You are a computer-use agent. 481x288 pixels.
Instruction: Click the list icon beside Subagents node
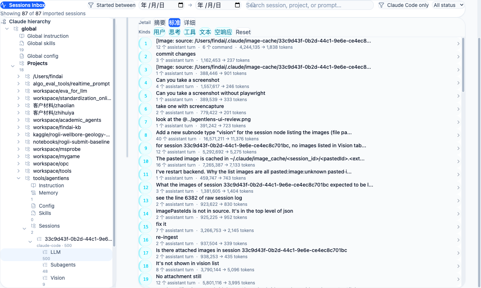[45, 265]
